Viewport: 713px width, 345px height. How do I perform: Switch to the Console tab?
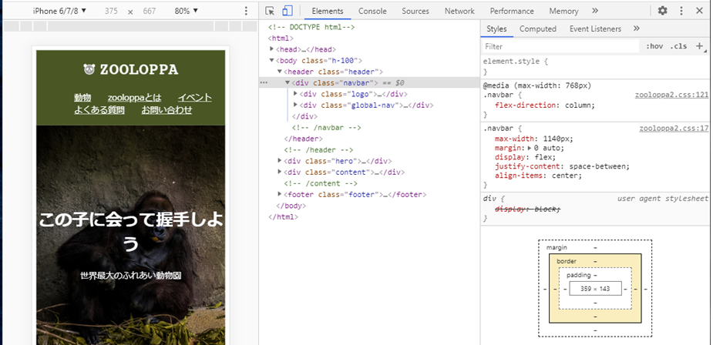click(372, 11)
